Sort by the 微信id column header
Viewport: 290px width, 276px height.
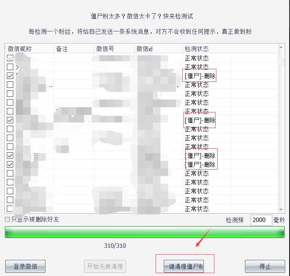[158, 49]
